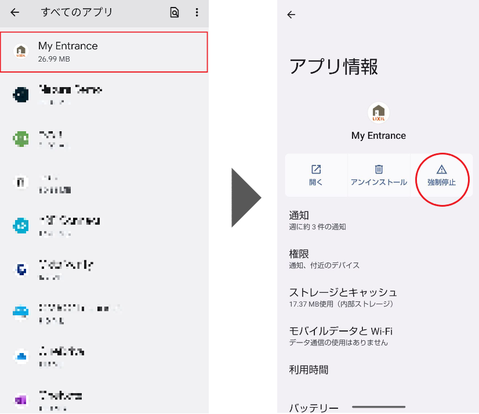Tap the 強制停止 (force stop) button

(441, 175)
